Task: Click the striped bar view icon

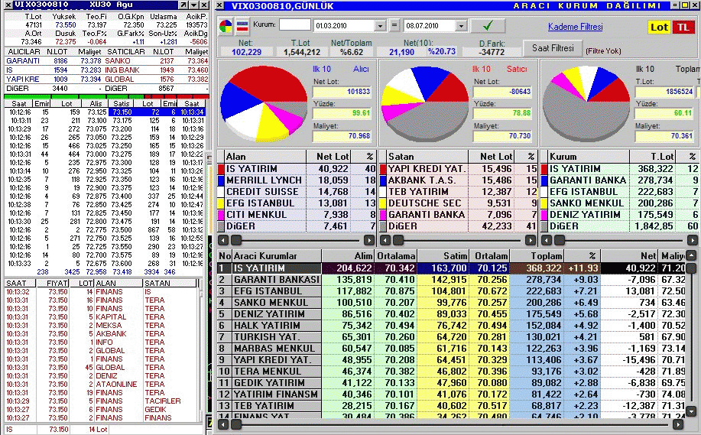Action: tap(241, 27)
